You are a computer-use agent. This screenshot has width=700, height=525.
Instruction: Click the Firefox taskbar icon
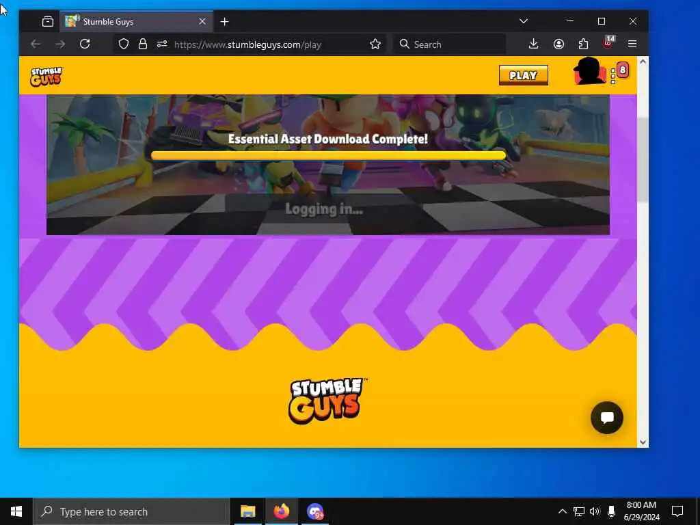(281, 511)
